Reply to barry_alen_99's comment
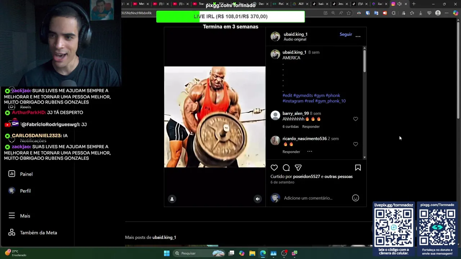This screenshot has height=259, width=461. (x=311, y=127)
